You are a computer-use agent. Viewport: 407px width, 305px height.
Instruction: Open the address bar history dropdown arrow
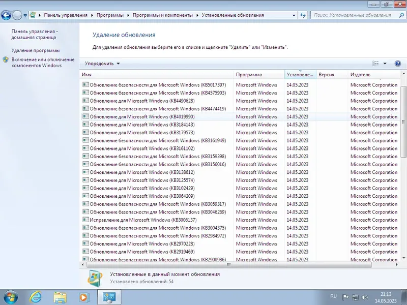tap(294, 15)
